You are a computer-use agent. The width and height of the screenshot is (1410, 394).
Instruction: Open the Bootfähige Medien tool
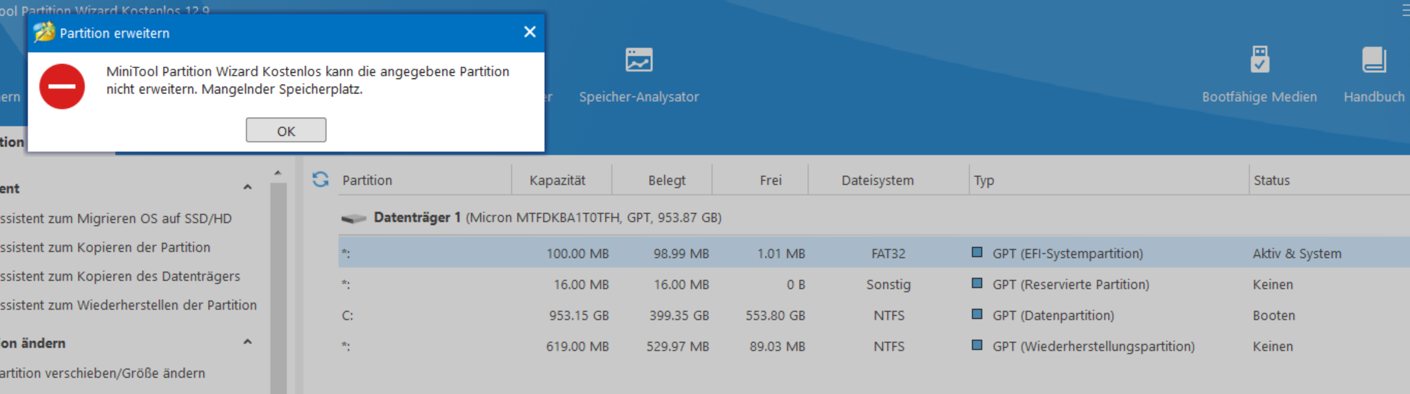(1259, 61)
